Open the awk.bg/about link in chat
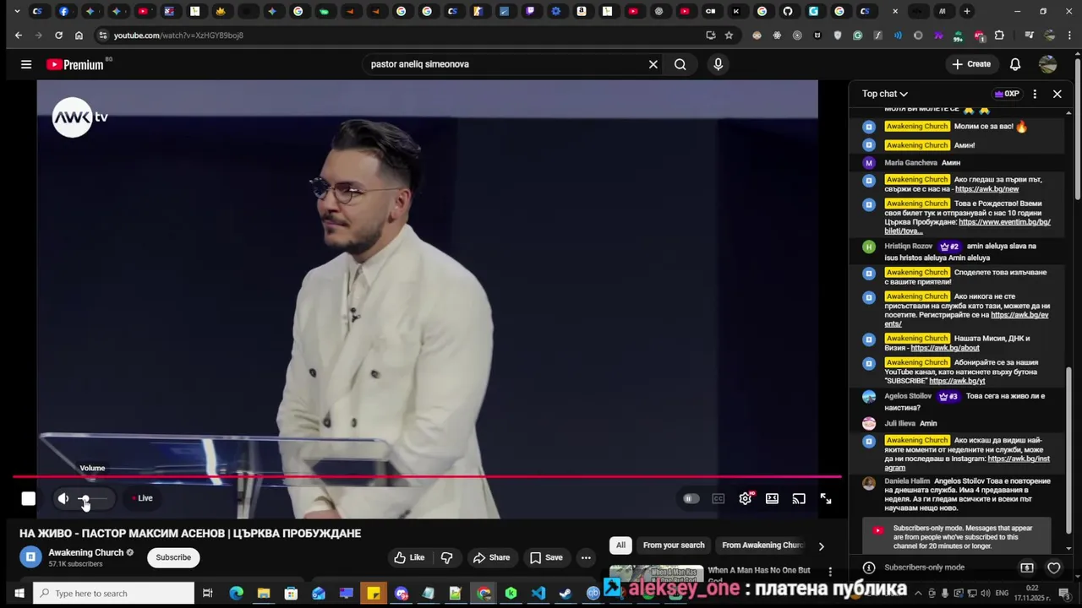 945,348
